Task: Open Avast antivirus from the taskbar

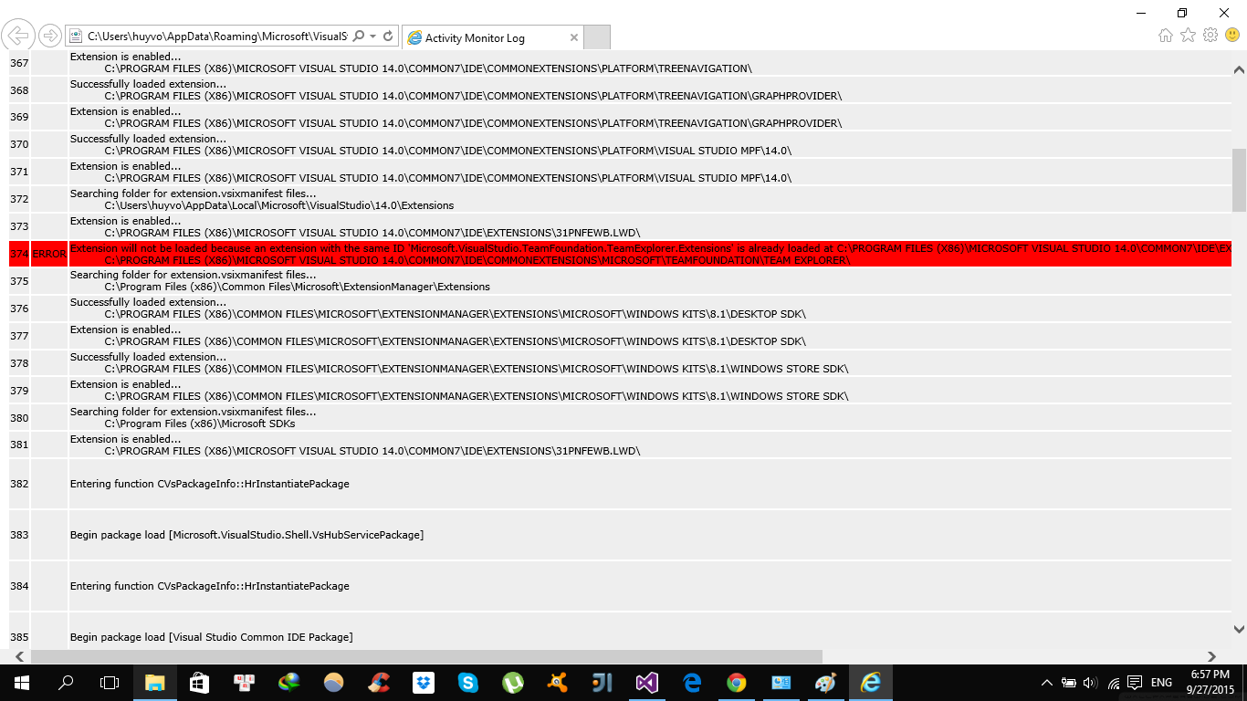Action: 558,683
